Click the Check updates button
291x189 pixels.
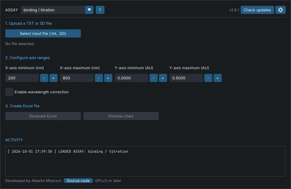[257, 10]
